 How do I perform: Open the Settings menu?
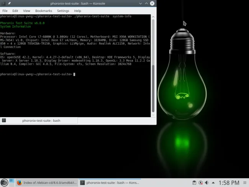(x=63, y=11)
